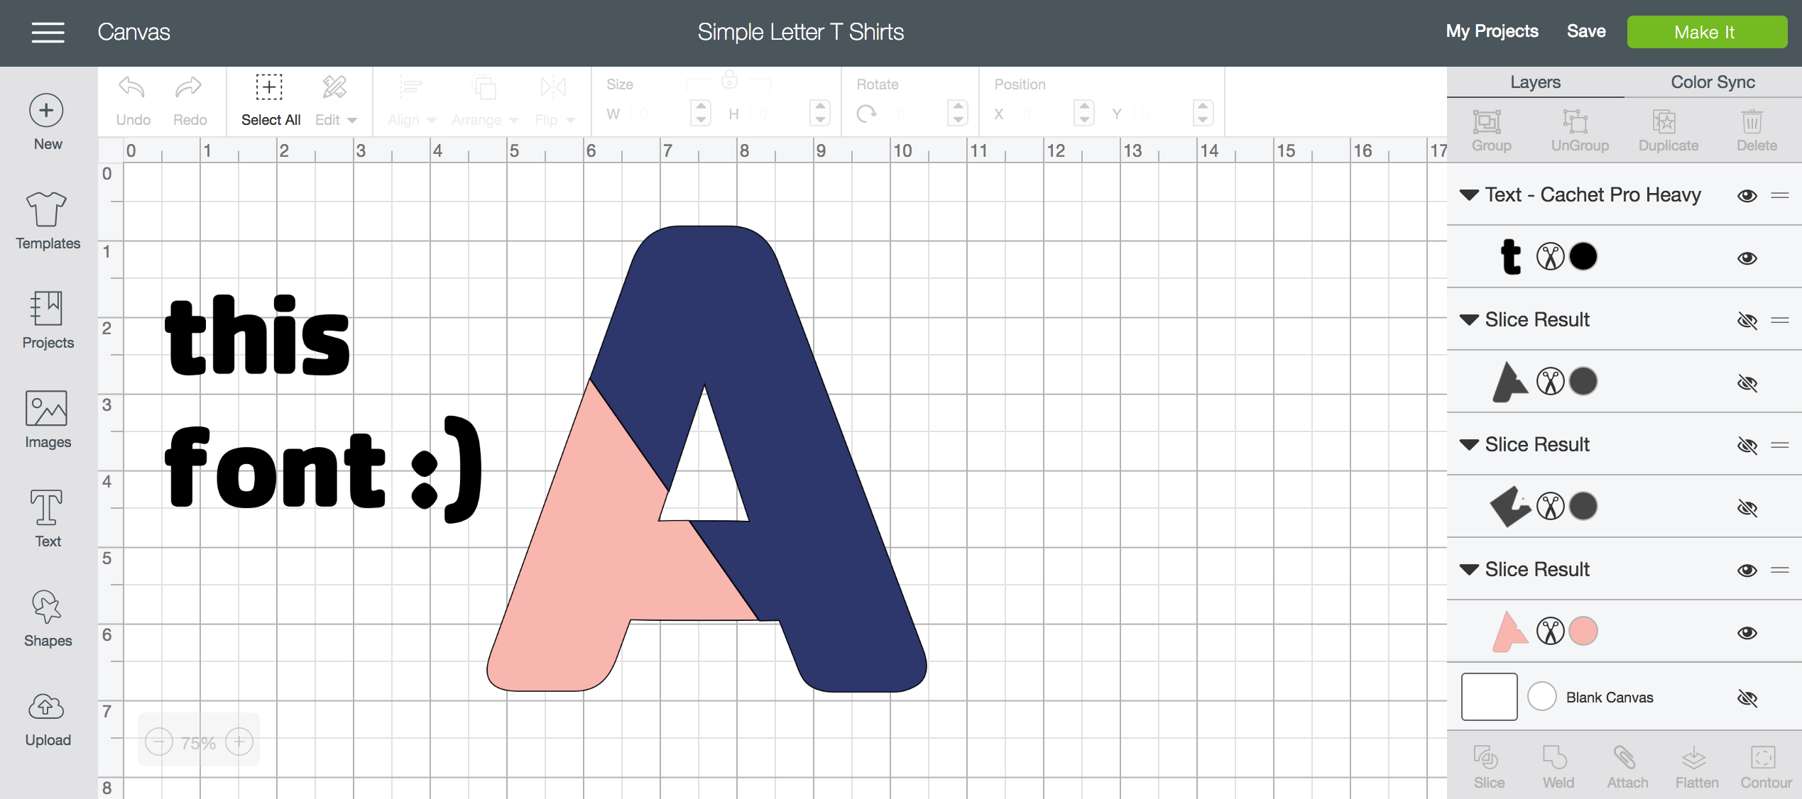1802x799 pixels.
Task: Collapse the last Slice Result group
Action: click(1469, 570)
